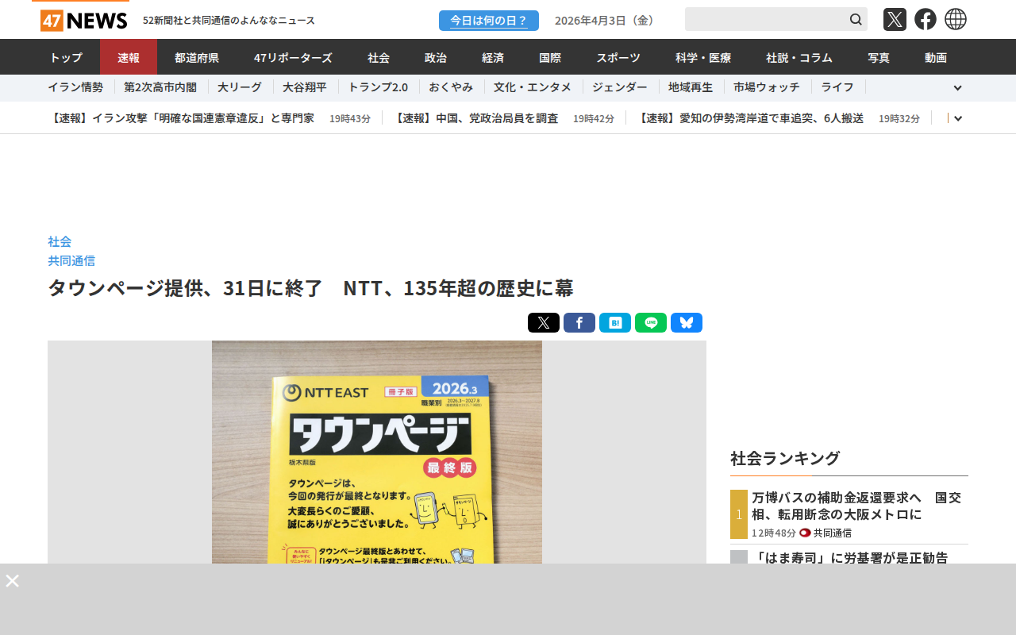Share article on Bluesky
1016x635 pixels.
[687, 323]
